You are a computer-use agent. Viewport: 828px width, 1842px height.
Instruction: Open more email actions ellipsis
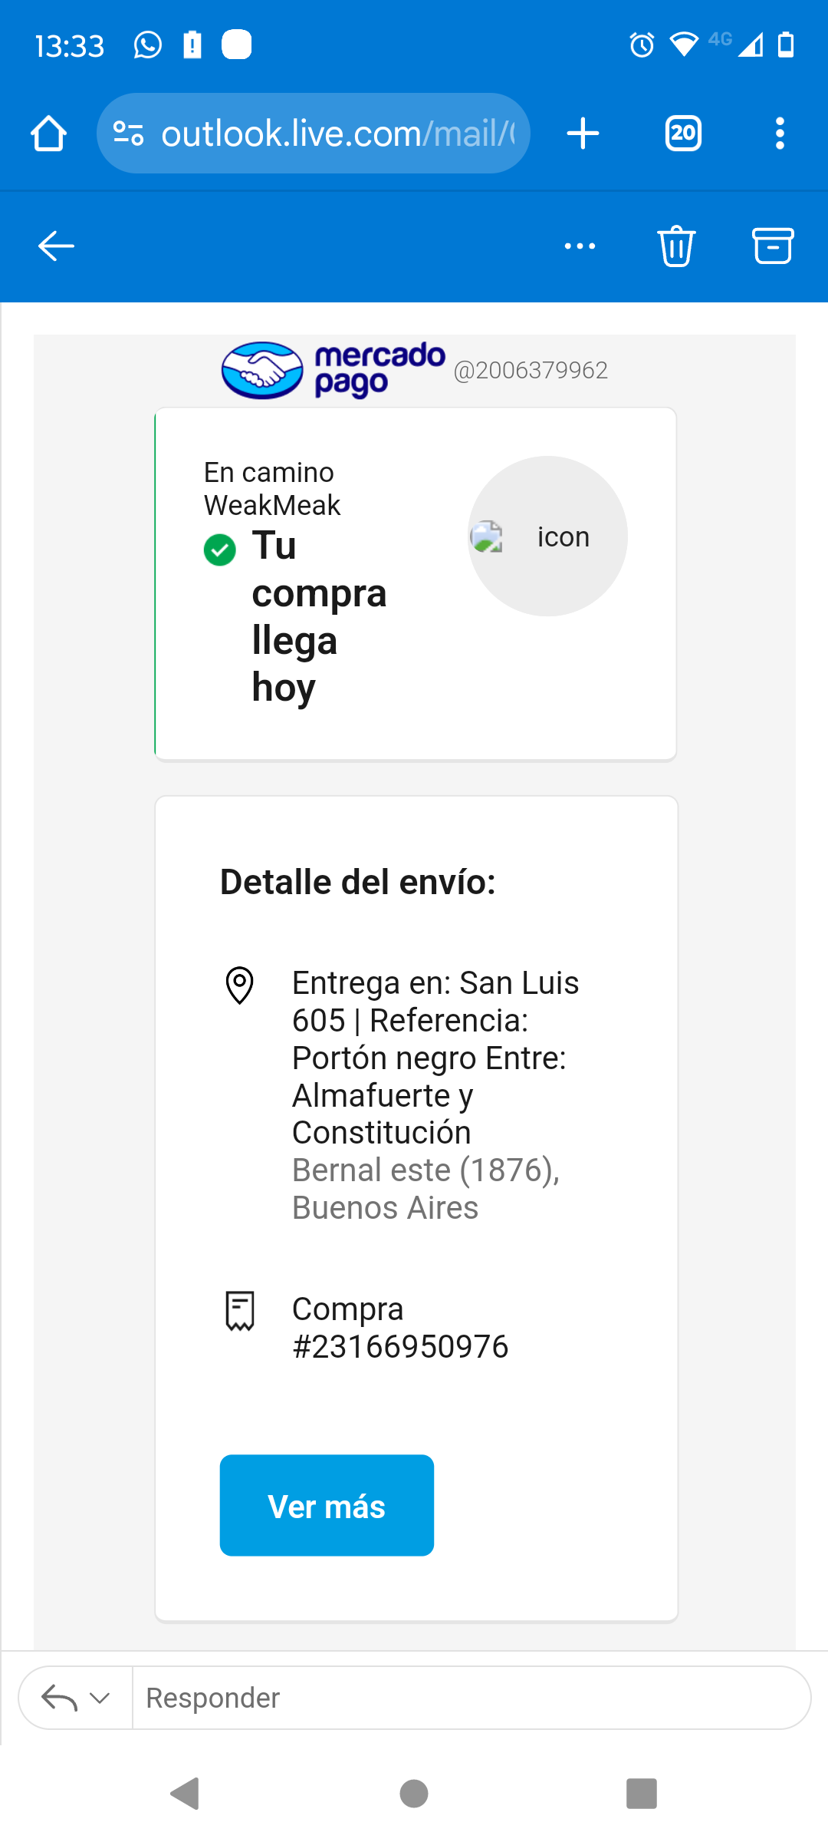580,246
